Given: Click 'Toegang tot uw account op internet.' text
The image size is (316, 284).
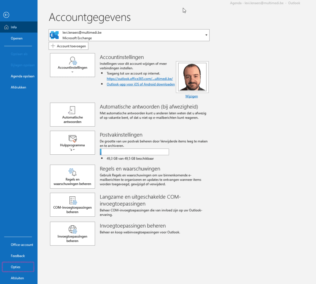Looking at the screenshot, I should point(133,73).
